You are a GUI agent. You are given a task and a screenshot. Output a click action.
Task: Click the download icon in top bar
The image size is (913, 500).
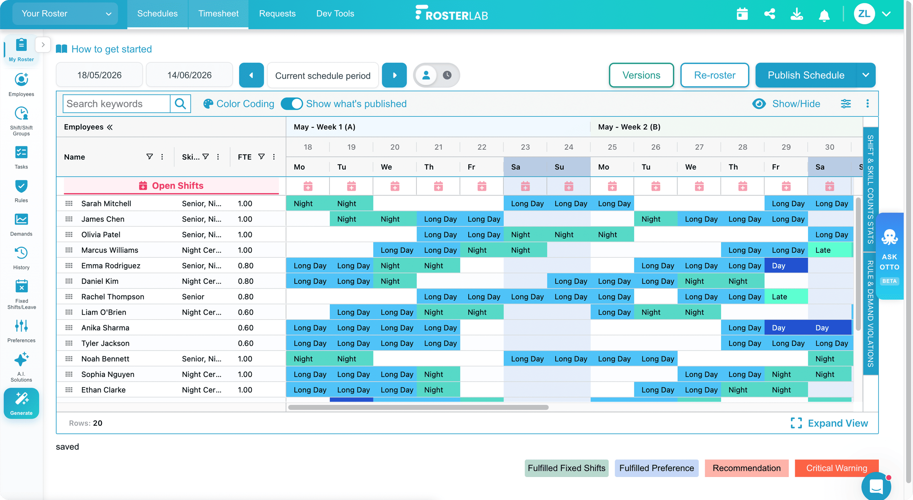(797, 14)
